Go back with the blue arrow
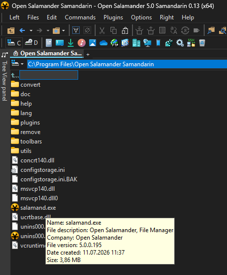 [x=22, y=30]
